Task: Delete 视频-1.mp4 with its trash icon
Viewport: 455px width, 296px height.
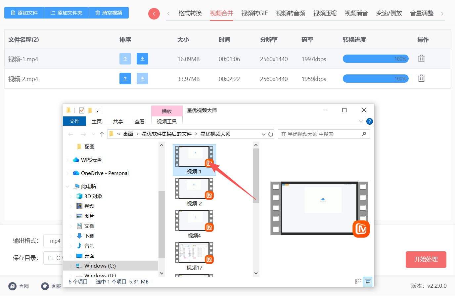Action: [421, 59]
